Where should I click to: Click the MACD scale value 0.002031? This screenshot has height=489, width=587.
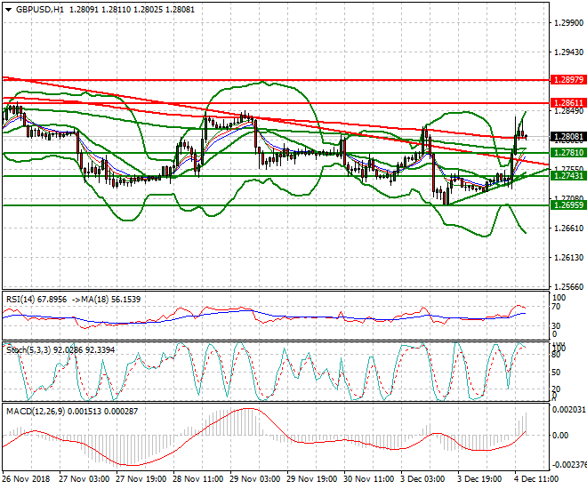(569, 410)
